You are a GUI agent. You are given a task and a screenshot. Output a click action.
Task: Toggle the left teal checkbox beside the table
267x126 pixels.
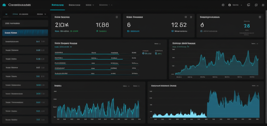coord(143,53)
